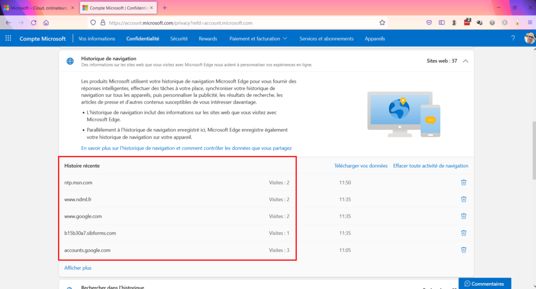
Task: Delete the accounts.google.com history entry
Action: point(464,250)
